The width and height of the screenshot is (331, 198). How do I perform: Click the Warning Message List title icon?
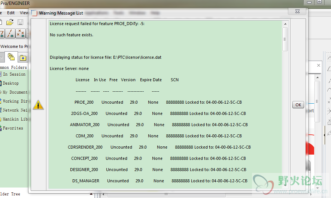click(x=34, y=13)
